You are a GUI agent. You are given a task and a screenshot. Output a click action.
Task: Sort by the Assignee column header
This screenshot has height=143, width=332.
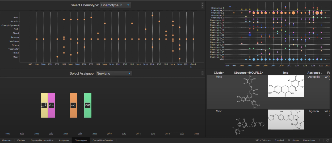point(314,73)
